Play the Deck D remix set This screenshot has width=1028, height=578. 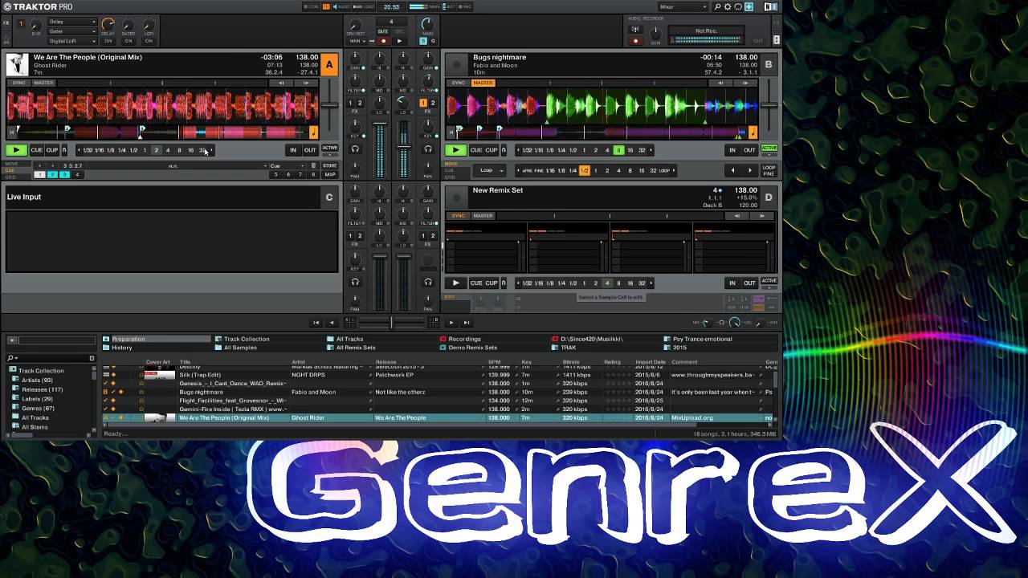click(455, 283)
